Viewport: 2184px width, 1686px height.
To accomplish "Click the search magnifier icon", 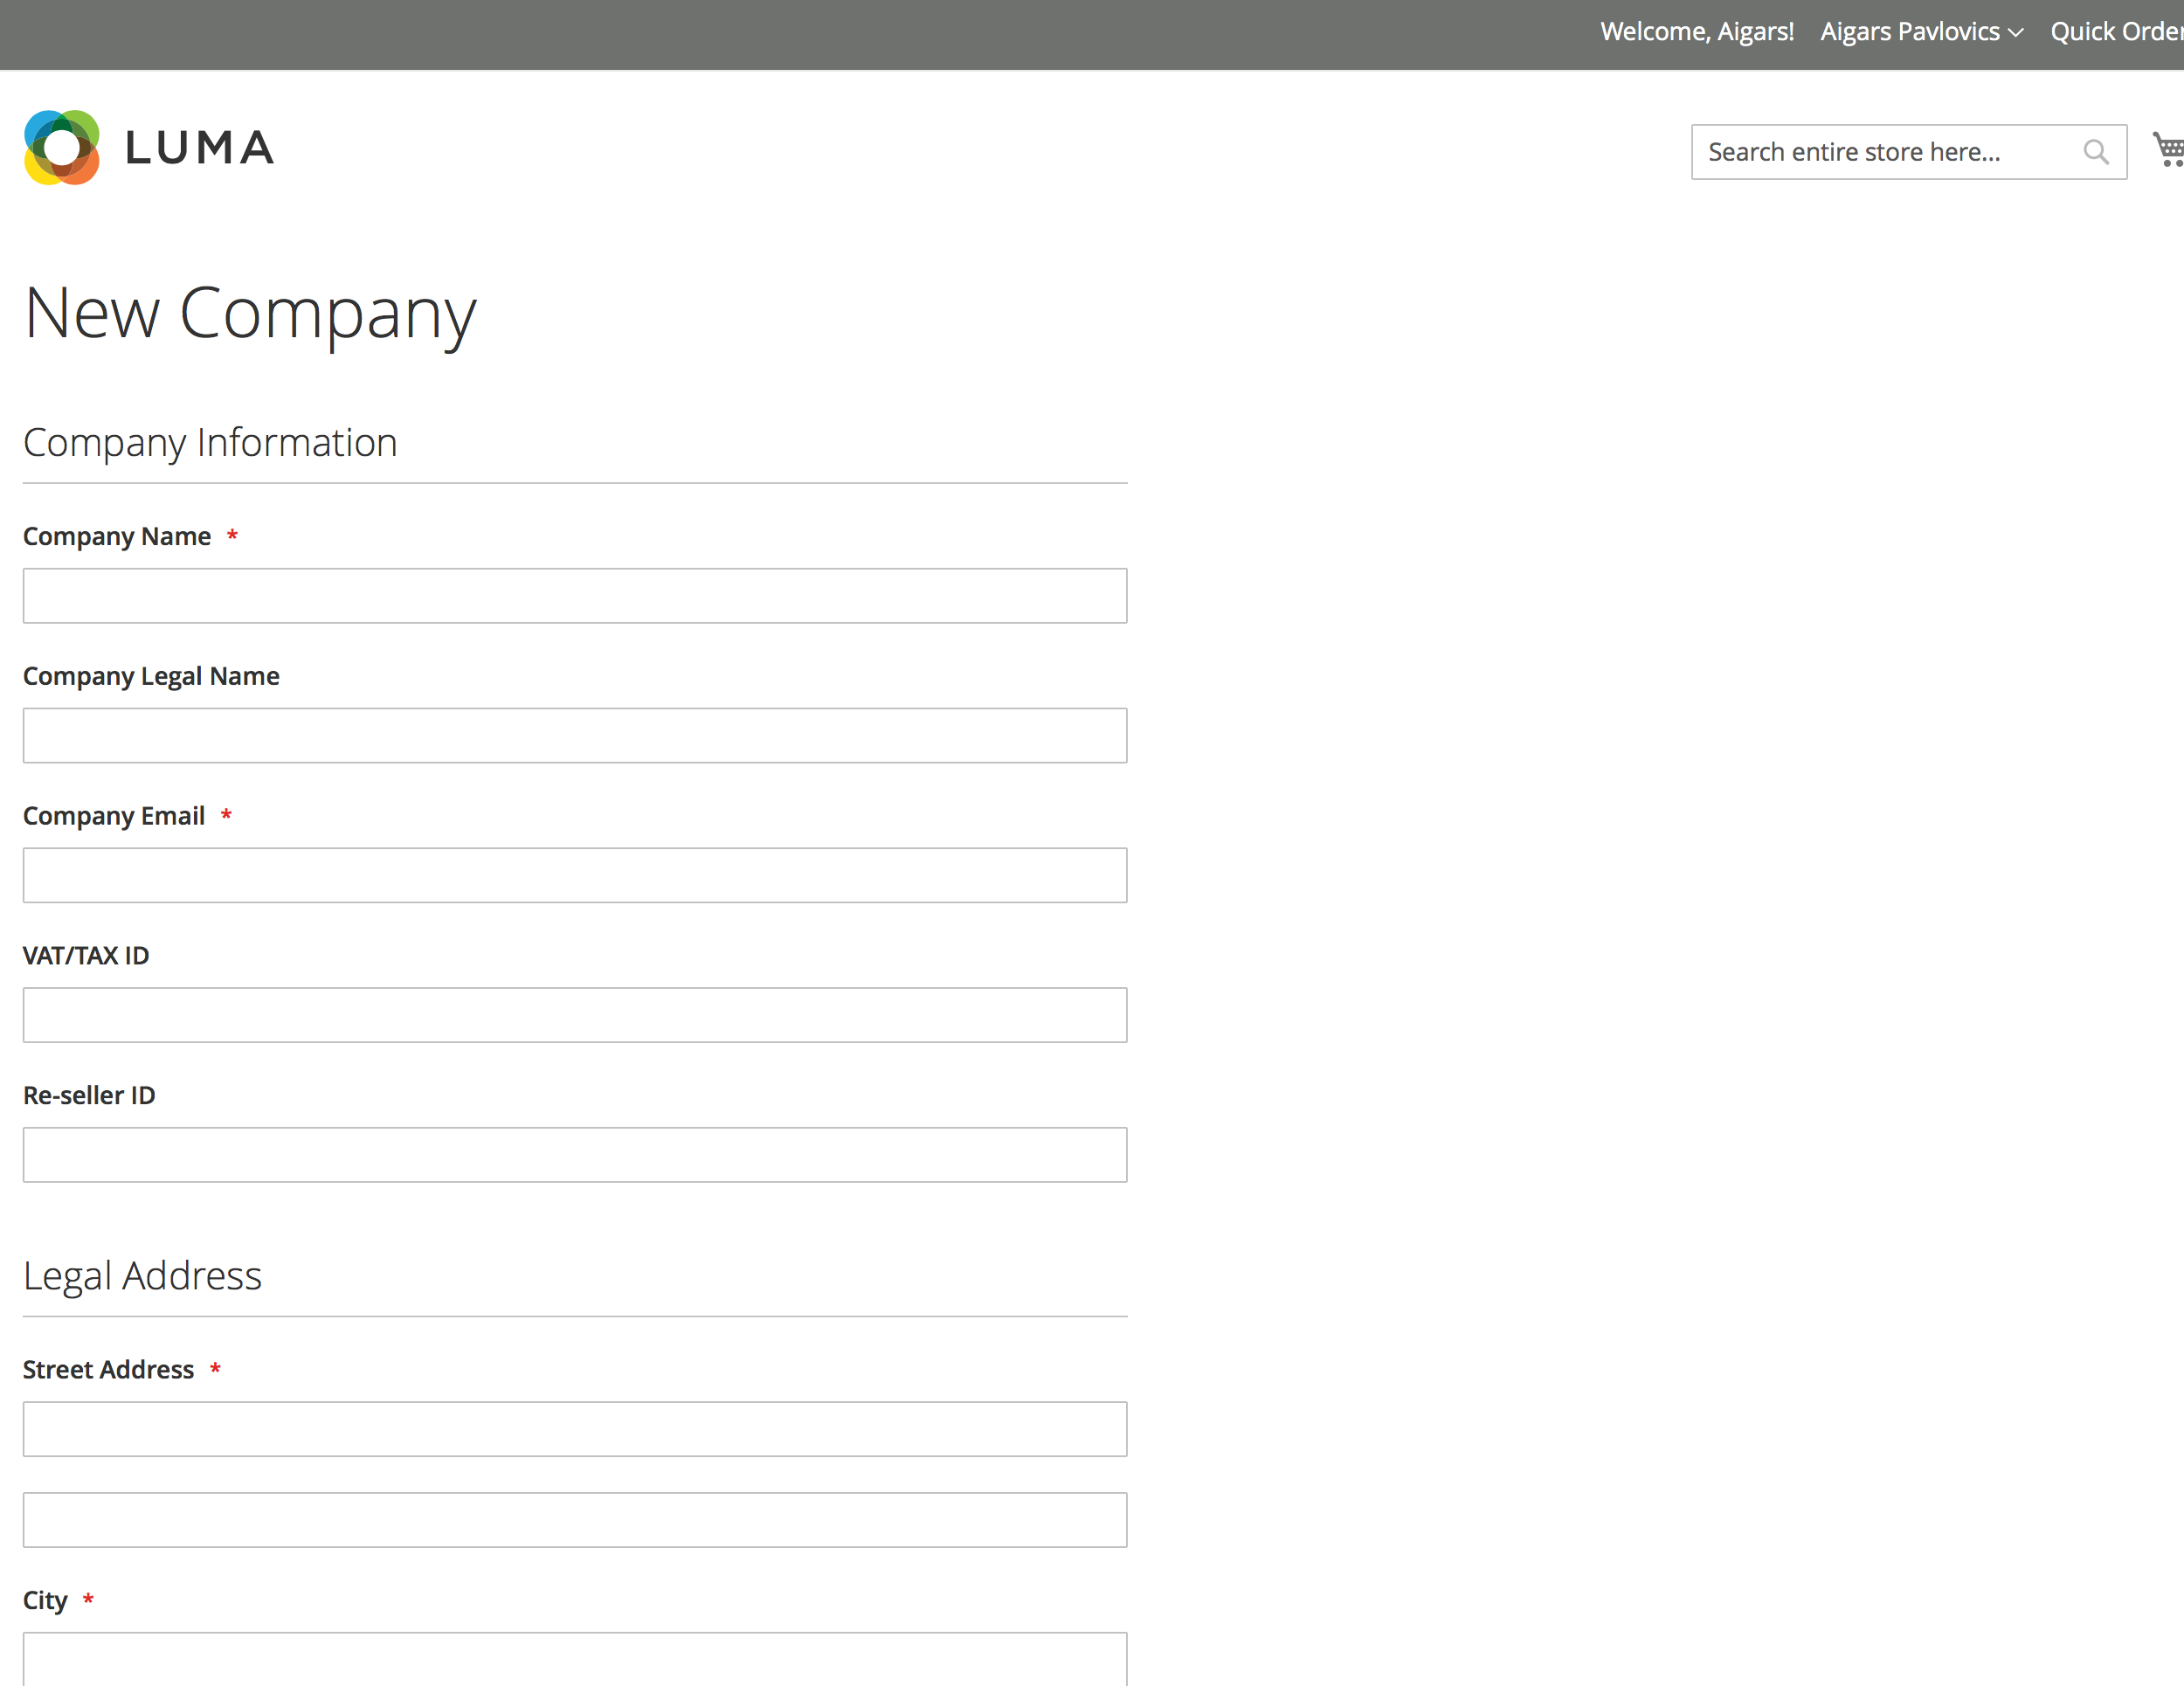I will click(2095, 152).
